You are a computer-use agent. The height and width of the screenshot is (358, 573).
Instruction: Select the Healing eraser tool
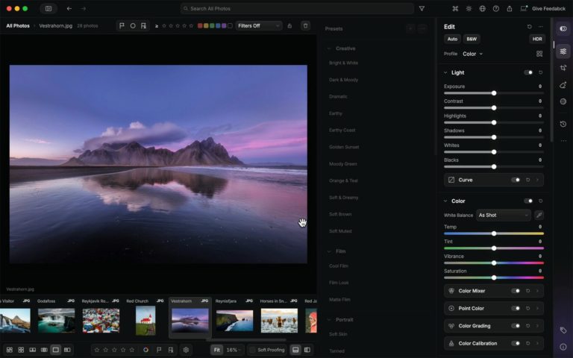(x=563, y=85)
